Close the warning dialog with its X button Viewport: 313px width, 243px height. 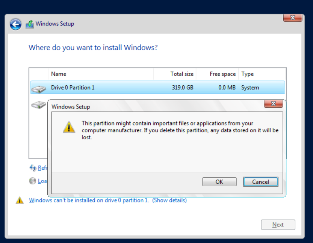pos(273,104)
